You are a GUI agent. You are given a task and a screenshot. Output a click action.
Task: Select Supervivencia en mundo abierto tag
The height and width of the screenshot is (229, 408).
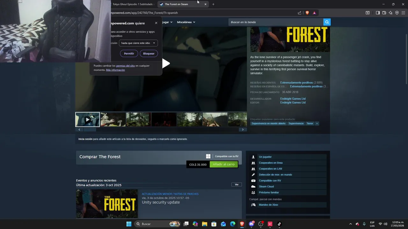tap(268, 123)
